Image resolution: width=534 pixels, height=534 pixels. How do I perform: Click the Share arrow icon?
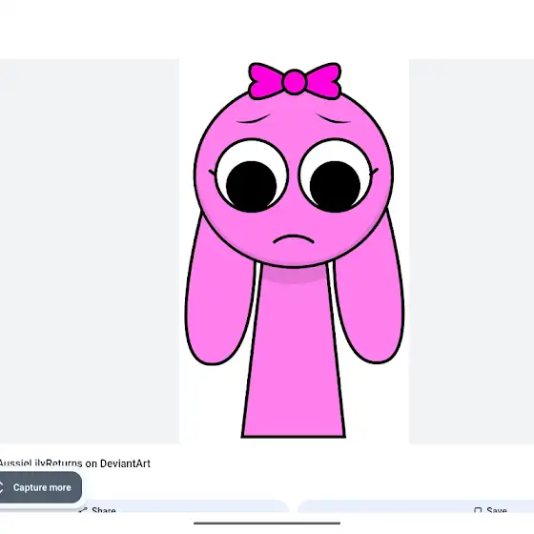tap(82, 510)
